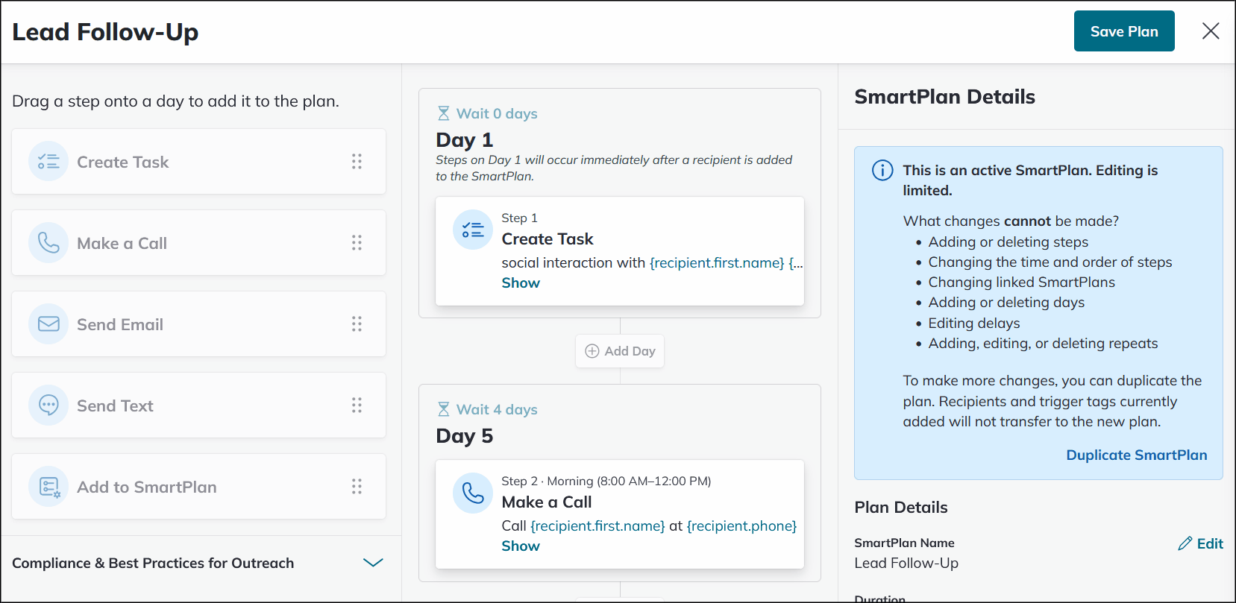Click the Day 1 heading
Image resolution: width=1236 pixels, height=603 pixels.
(x=465, y=140)
